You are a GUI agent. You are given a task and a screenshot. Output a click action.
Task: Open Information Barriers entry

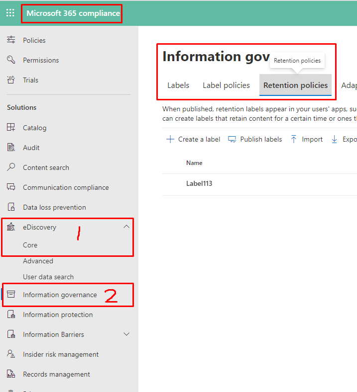(53, 334)
